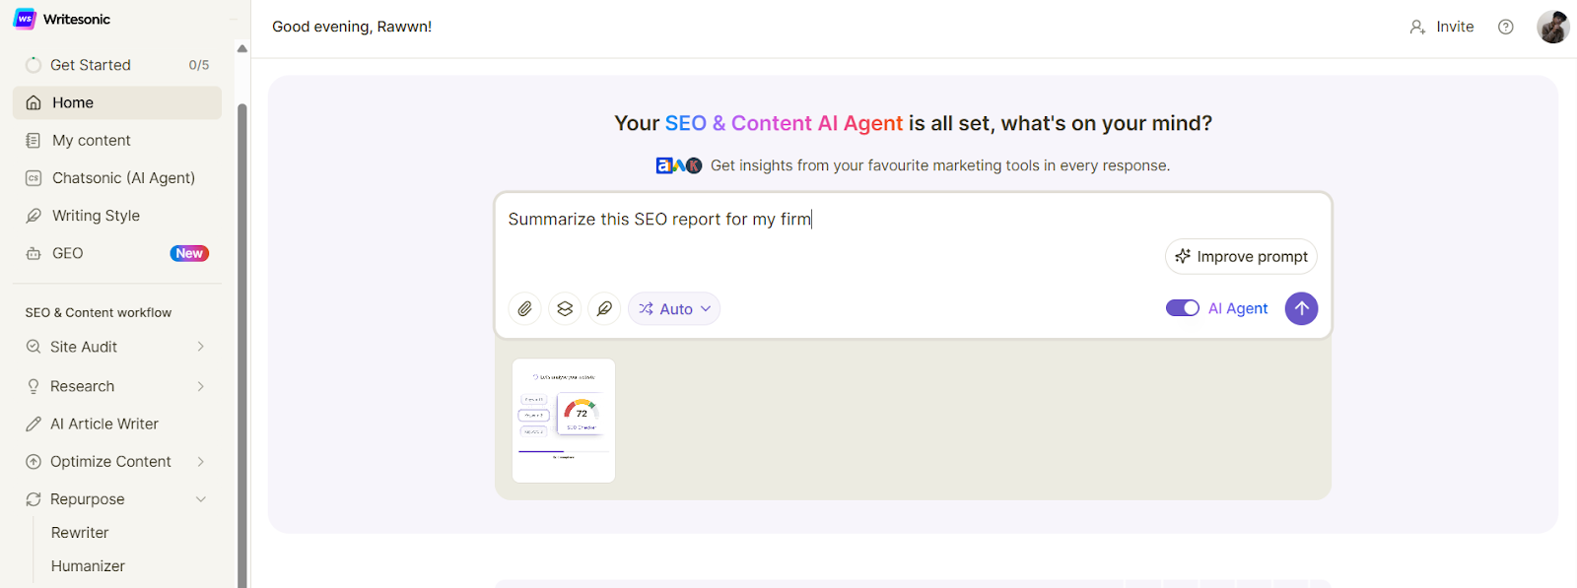Click the Site Audit magnifier icon
Image resolution: width=1577 pixels, height=588 pixels.
click(34, 347)
